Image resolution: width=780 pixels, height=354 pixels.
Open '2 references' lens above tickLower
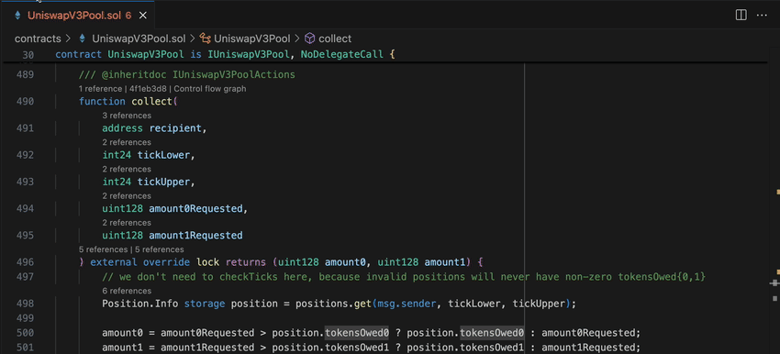pos(127,142)
